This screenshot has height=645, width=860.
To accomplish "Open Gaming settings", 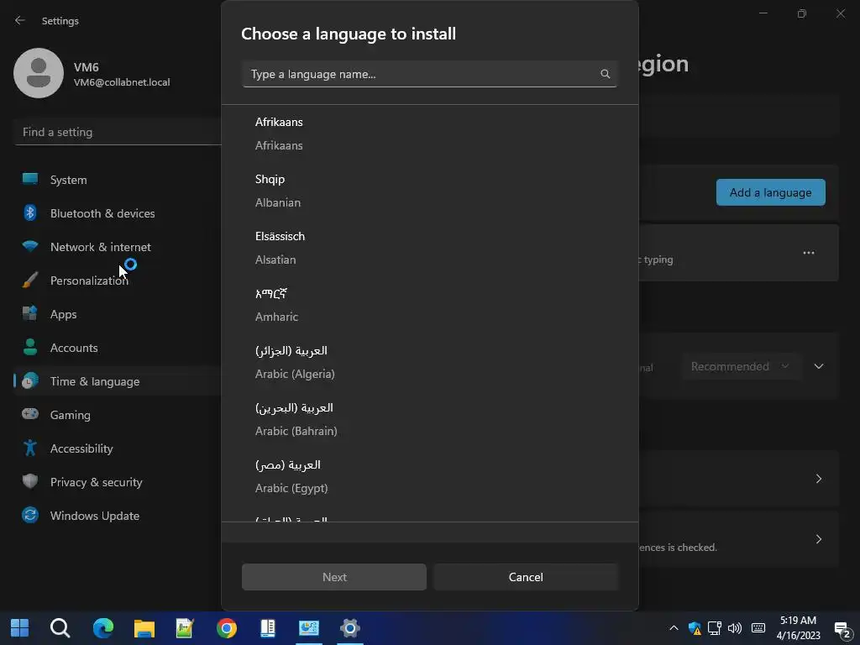I will 118,415.
